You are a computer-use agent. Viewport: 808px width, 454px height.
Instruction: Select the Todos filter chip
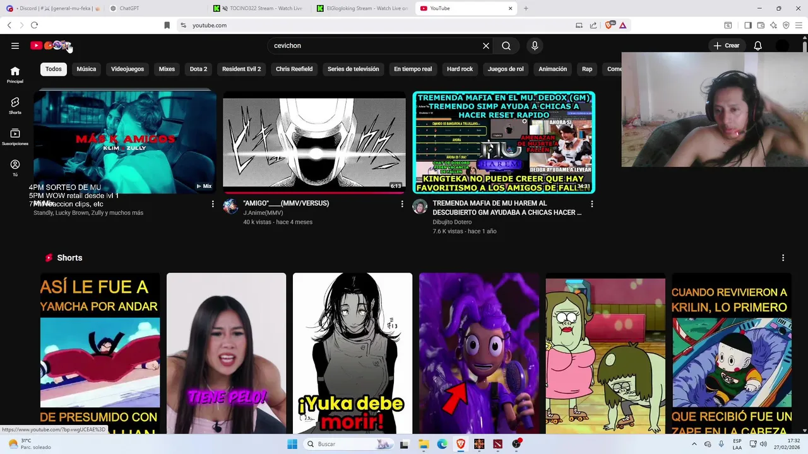[x=54, y=69]
